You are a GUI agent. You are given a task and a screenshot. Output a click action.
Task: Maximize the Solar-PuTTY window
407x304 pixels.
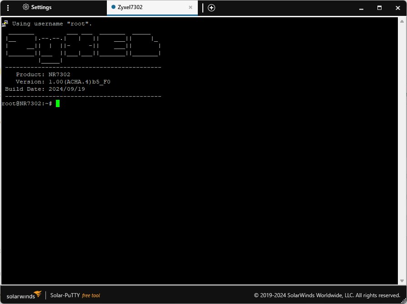click(379, 8)
